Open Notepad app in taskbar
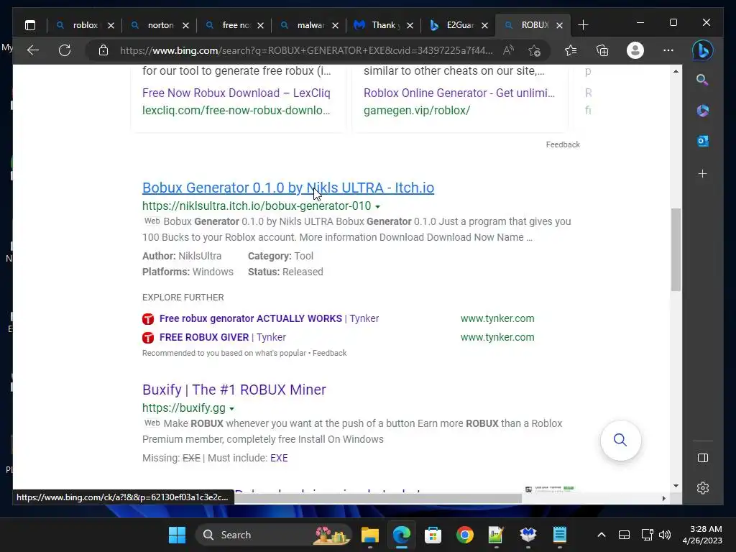This screenshot has height=552, width=736. tap(559, 535)
